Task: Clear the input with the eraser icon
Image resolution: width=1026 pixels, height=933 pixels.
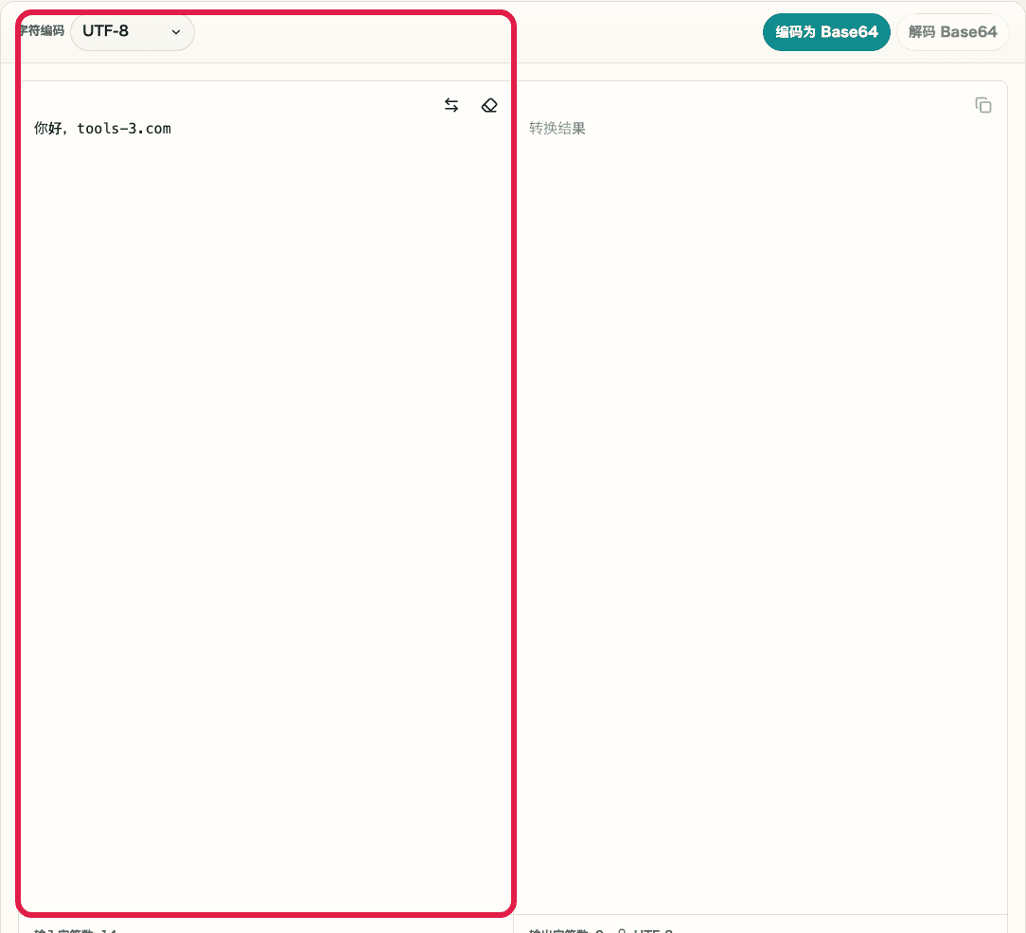Action: point(488,106)
